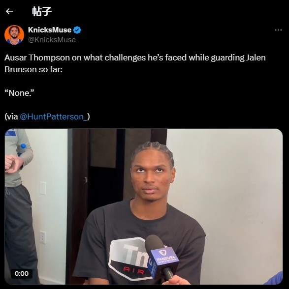The width and height of the screenshot is (289, 289).
Task: Click the 0:00 video timestamp badge
Action: point(22,273)
